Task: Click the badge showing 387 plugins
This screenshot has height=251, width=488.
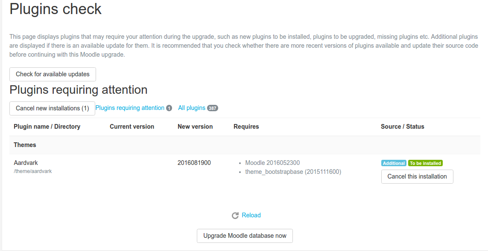Action: [213, 108]
